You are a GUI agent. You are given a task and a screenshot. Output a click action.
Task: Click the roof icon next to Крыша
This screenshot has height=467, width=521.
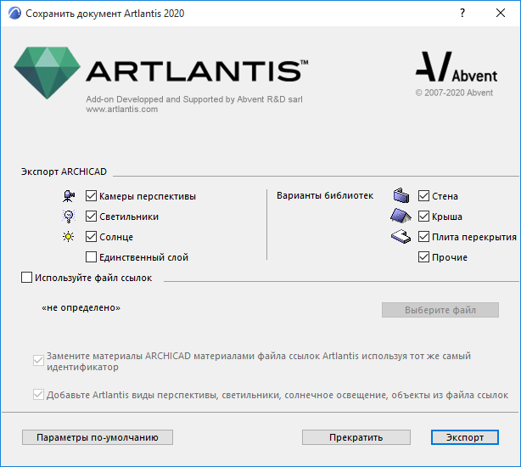[401, 216]
